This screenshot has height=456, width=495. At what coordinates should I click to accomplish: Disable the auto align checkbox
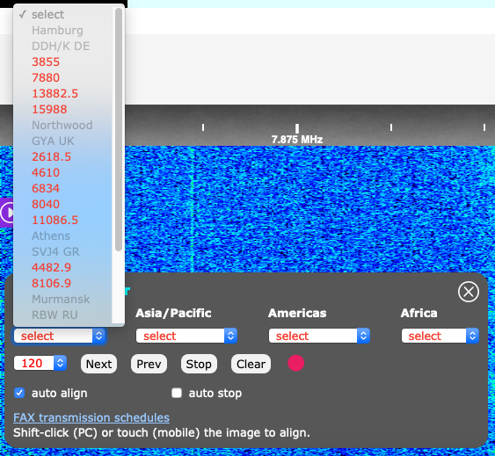(19, 393)
